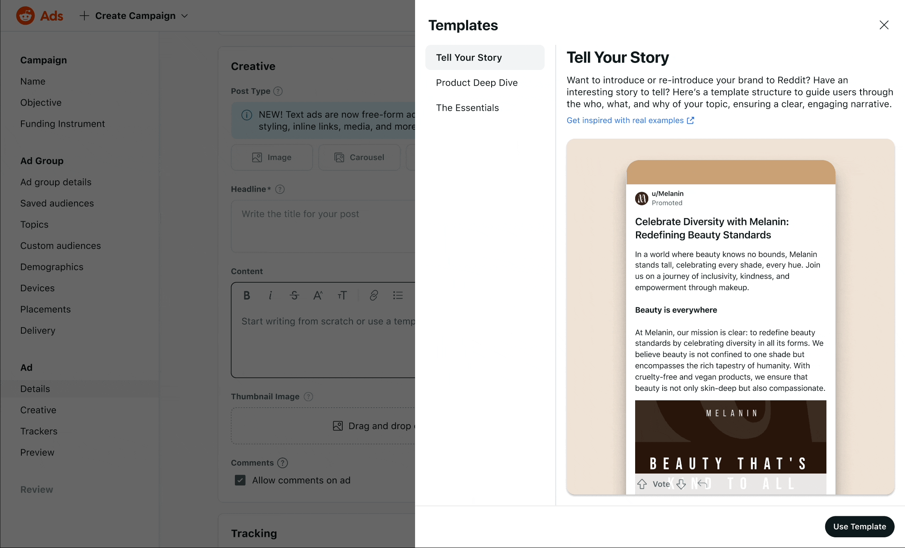Select the Product Deep Dive template tab

(476, 83)
